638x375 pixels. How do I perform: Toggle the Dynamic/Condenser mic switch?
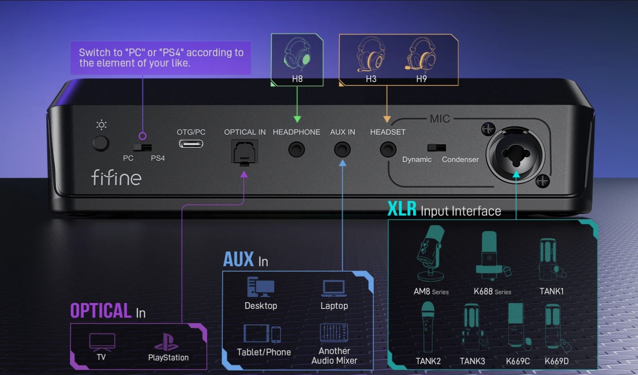tap(437, 147)
